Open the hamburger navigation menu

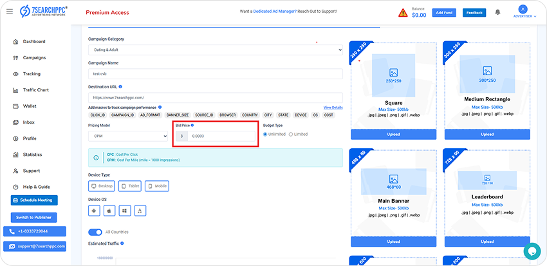[x=10, y=12]
